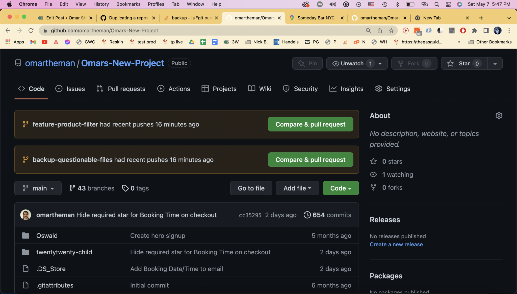Viewport: 517px width, 294px height.
Task: Expand the Add file dropdown
Action: (297, 188)
